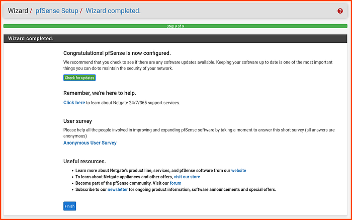352x220 pixels.
Task: Click the 'Useful resources.' heading
Action: pos(84,161)
